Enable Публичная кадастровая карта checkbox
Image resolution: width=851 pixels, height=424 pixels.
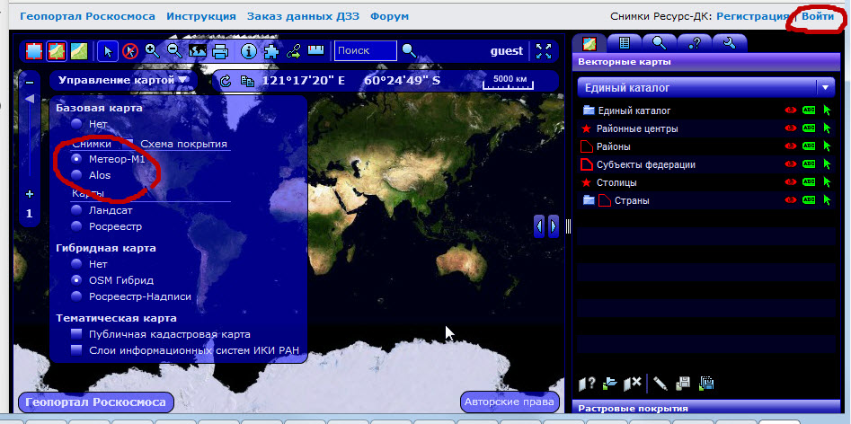point(77,334)
